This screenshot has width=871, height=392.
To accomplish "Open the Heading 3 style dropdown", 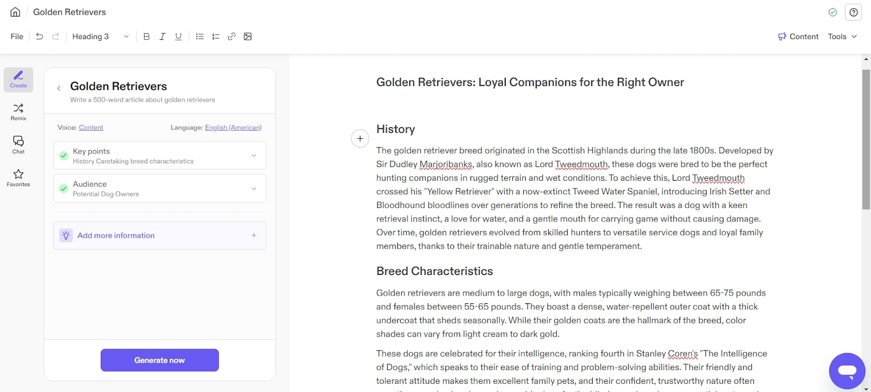I will [x=101, y=36].
